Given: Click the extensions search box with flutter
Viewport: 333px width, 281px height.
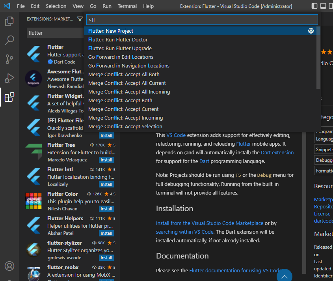Looking at the screenshot, I should [x=55, y=33].
